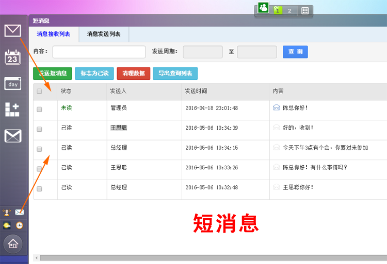Select the 消息接收列表 tab
This screenshot has height=264, width=387.
54,34
